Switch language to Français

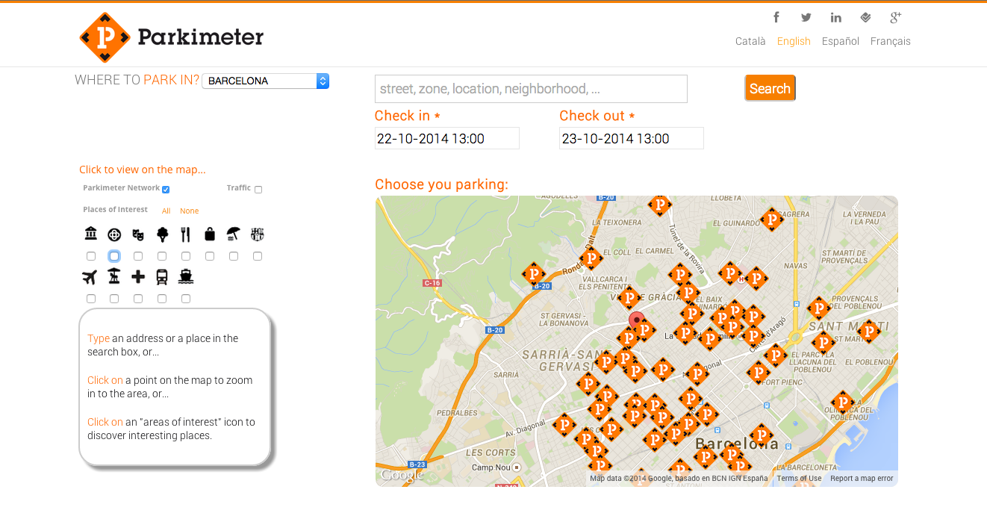(x=890, y=41)
